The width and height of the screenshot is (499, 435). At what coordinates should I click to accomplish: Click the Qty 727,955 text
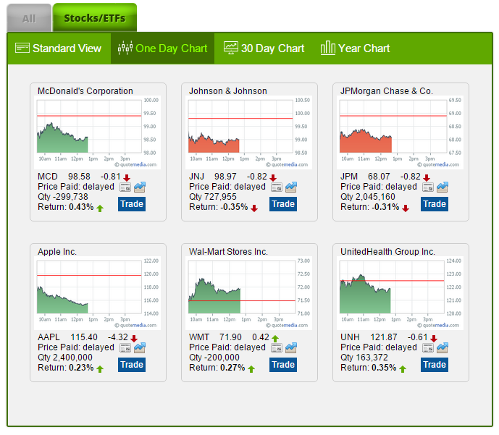pyautogui.click(x=213, y=197)
